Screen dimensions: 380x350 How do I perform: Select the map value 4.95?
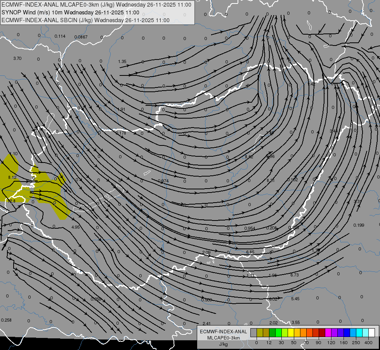tap(76, 227)
